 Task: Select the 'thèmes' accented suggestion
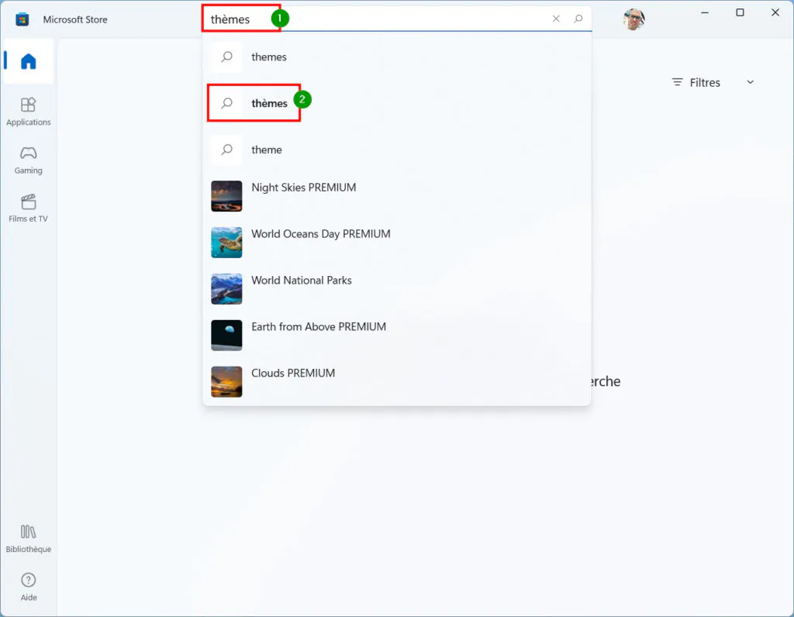(x=396, y=103)
